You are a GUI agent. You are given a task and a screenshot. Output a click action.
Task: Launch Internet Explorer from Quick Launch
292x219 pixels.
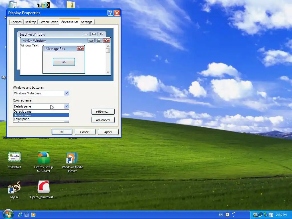(x=20, y=215)
